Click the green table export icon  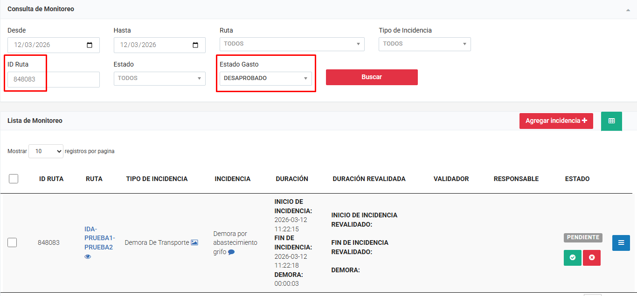(611, 121)
